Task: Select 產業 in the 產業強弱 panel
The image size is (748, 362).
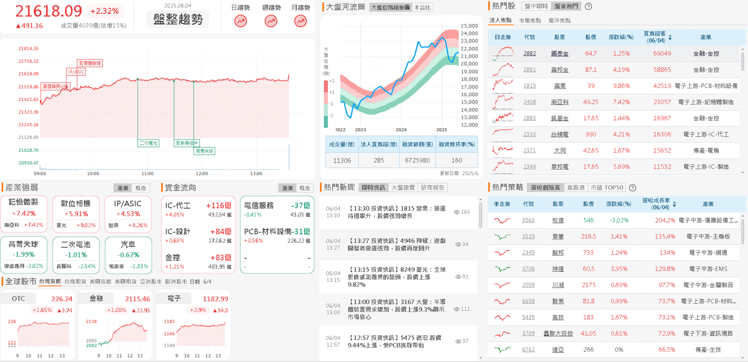Action: 123,188
